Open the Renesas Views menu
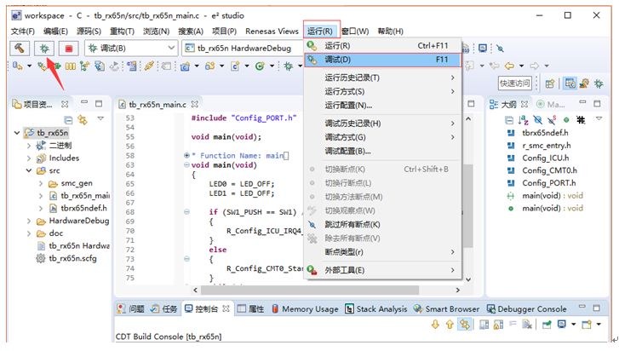This screenshot has width=619, height=351. click(272, 32)
